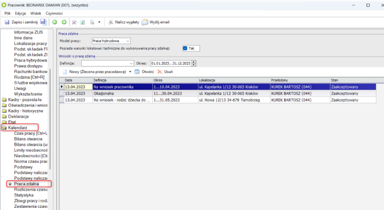Go back with the green left arrow
384x210 pixels.
55,22
